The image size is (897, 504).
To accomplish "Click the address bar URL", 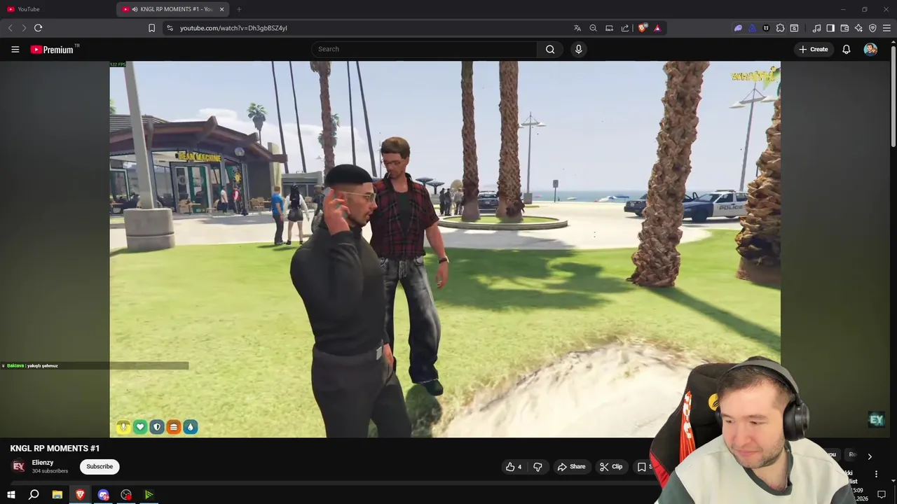I will point(233,28).
